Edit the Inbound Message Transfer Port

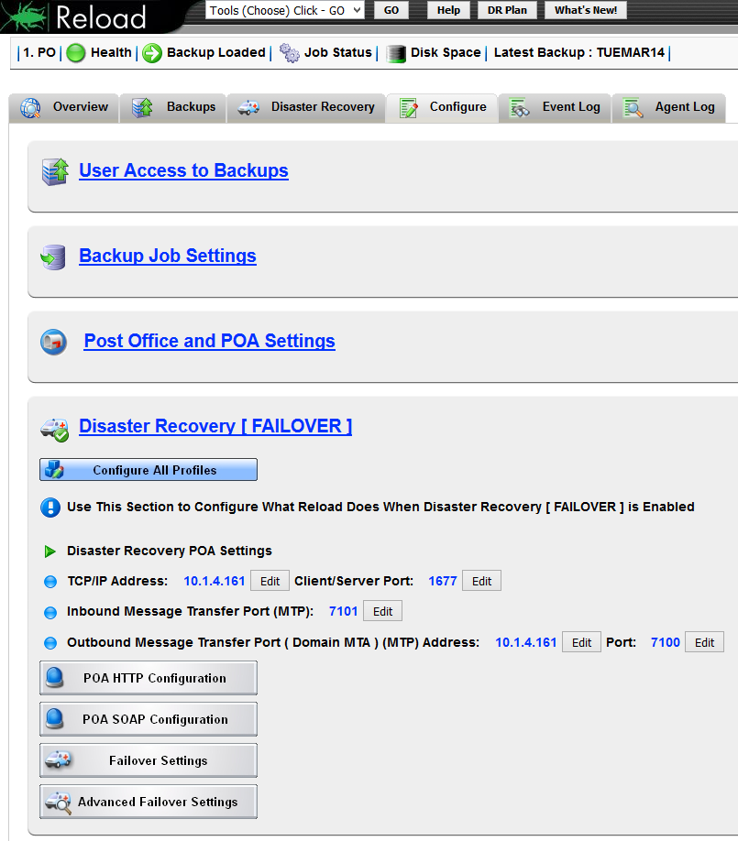click(382, 611)
